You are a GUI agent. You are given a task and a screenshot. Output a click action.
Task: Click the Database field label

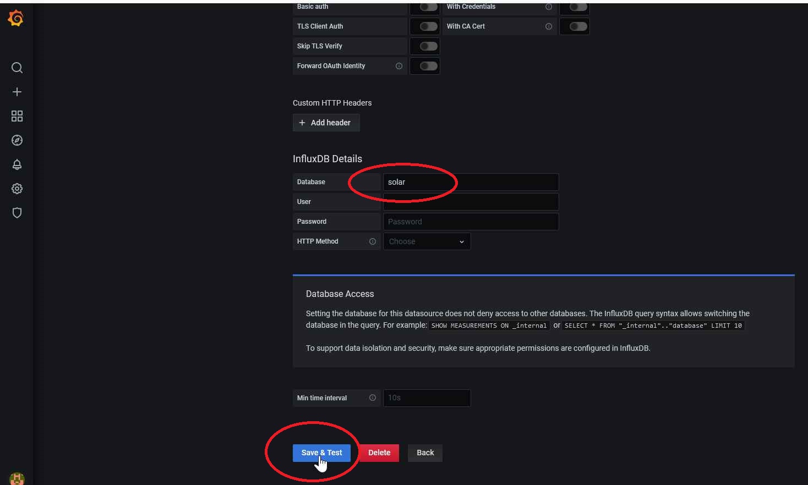coord(311,182)
